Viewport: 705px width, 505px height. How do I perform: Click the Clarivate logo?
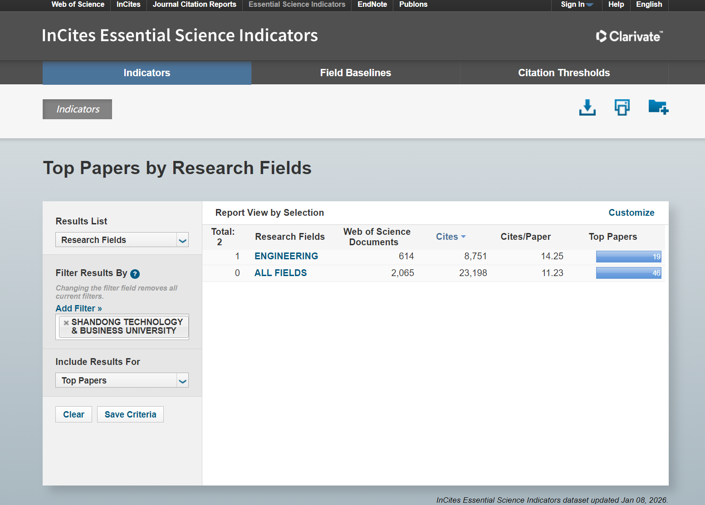pyautogui.click(x=629, y=36)
